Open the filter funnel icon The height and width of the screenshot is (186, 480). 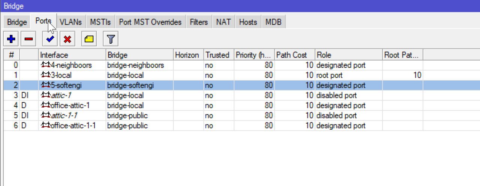(110, 38)
